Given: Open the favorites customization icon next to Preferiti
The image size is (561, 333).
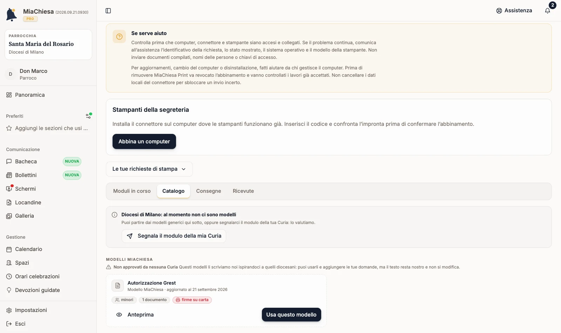Looking at the screenshot, I should [x=89, y=116].
